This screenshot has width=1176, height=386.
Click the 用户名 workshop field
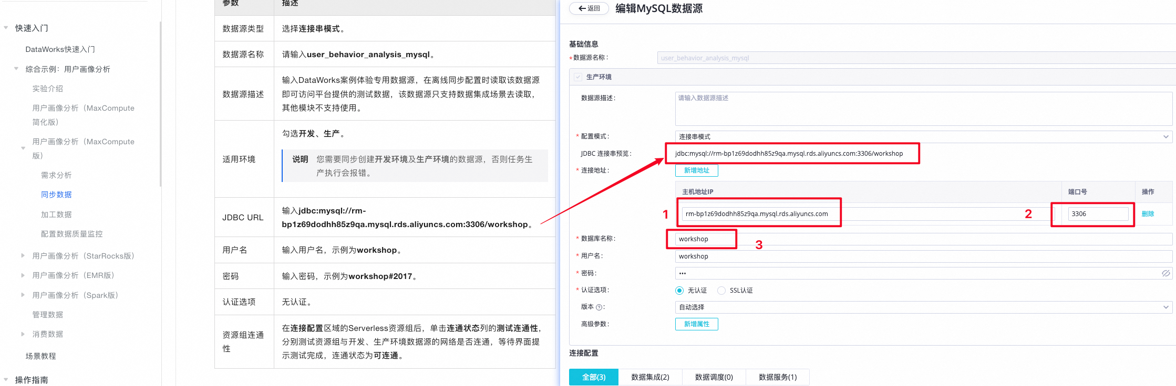click(x=923, y=256)
